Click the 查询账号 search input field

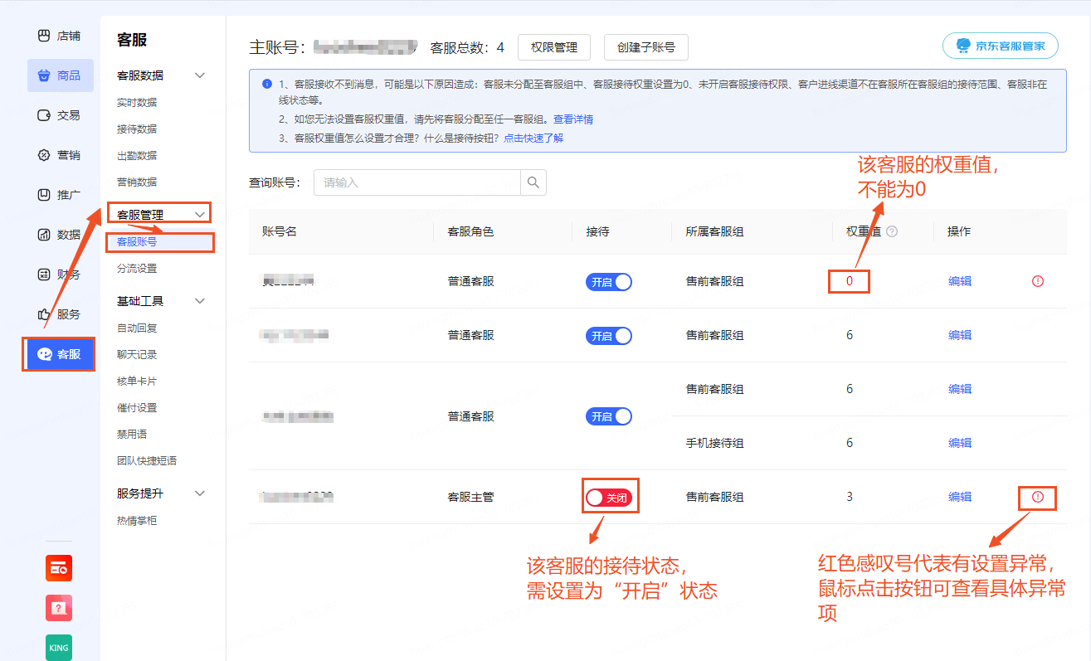tap(417, 182)
